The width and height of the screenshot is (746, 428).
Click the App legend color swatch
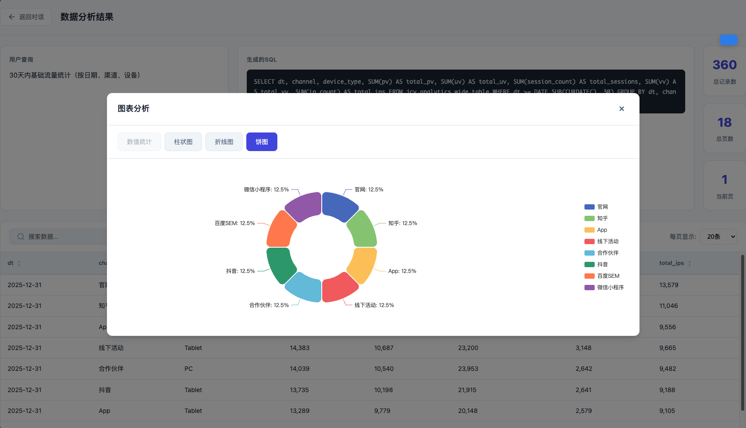pos(589,230)
